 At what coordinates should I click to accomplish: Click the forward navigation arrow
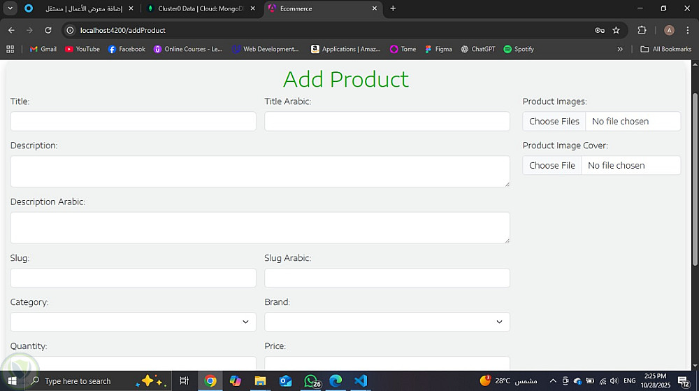pos(29,30)
